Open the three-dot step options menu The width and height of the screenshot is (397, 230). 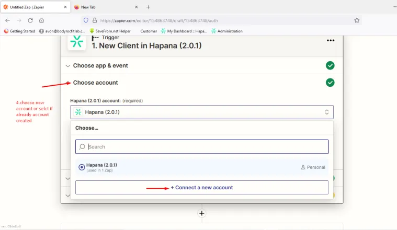pos(330,41)
